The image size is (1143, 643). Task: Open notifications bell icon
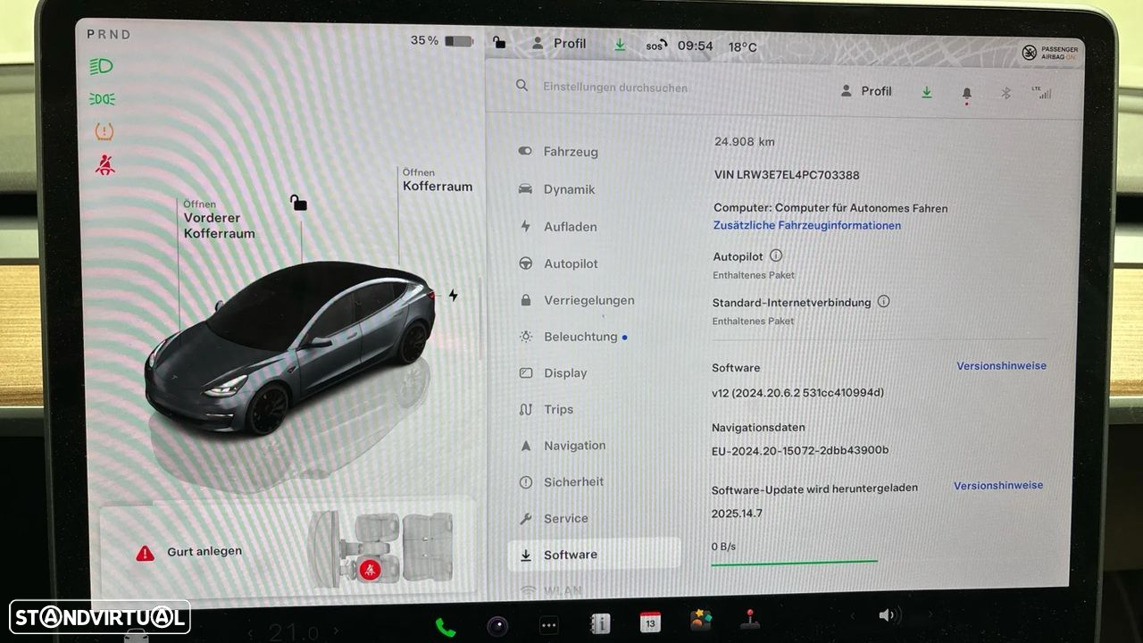pos(966,93)
